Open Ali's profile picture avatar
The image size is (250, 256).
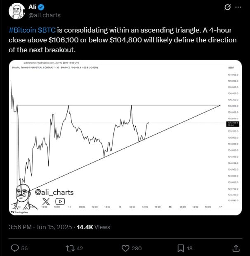click(x=16, y=11)
